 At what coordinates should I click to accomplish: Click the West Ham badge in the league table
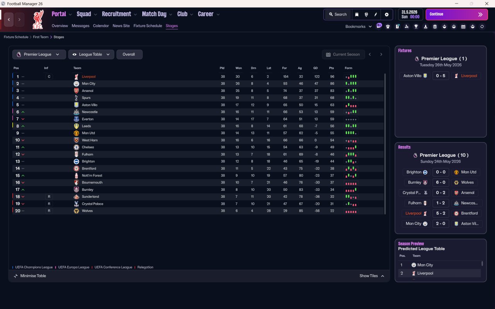[x=77, y=140]
